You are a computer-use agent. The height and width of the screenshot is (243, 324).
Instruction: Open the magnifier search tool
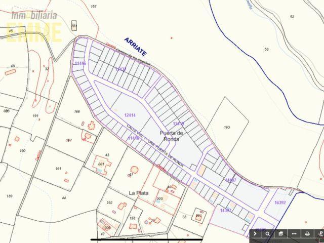click(268, 234)
